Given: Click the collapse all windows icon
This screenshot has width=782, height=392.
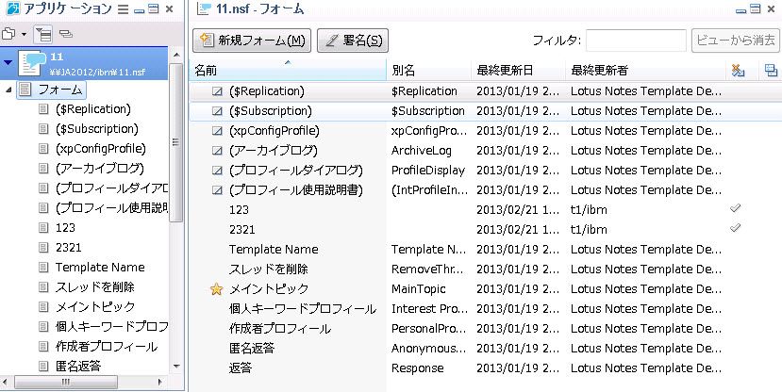Looking at the screenshot, I should (64, 33).
